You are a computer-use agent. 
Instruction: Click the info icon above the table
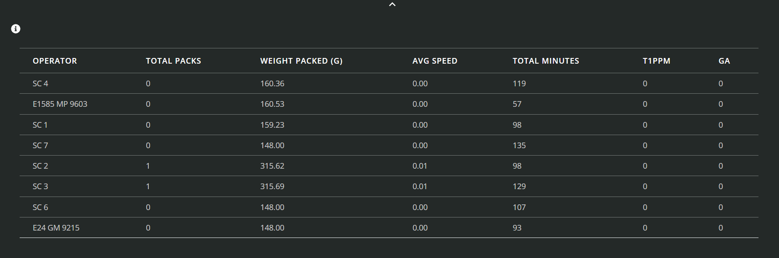[16, 29]
